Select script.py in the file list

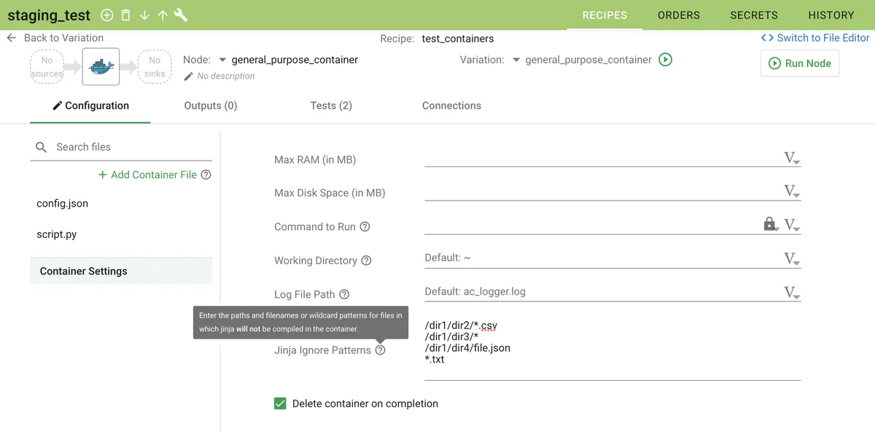57,235
